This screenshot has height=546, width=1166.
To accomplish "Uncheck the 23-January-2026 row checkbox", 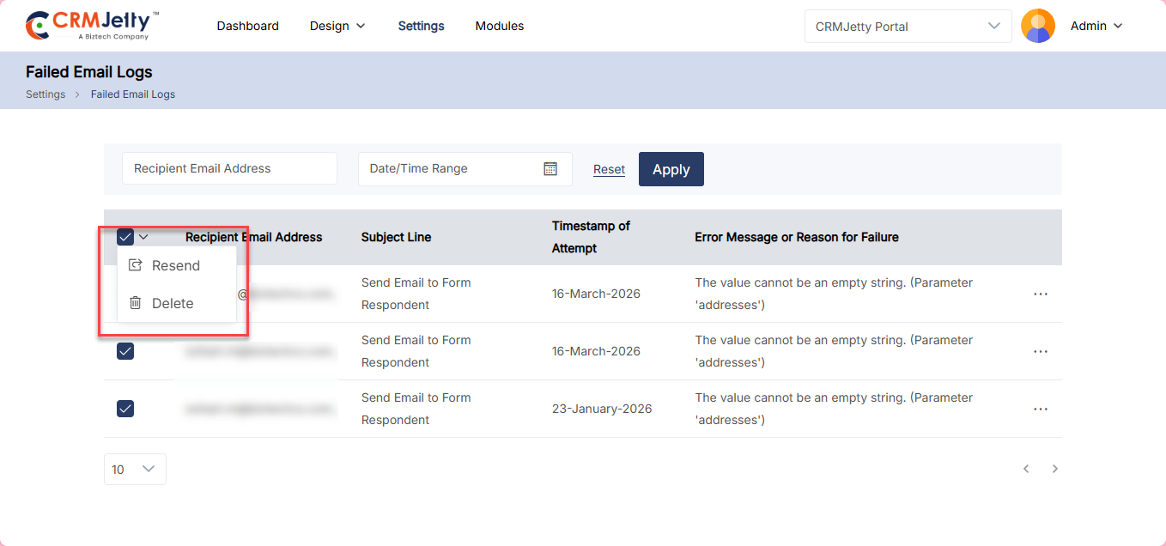I will coord(125,409).
